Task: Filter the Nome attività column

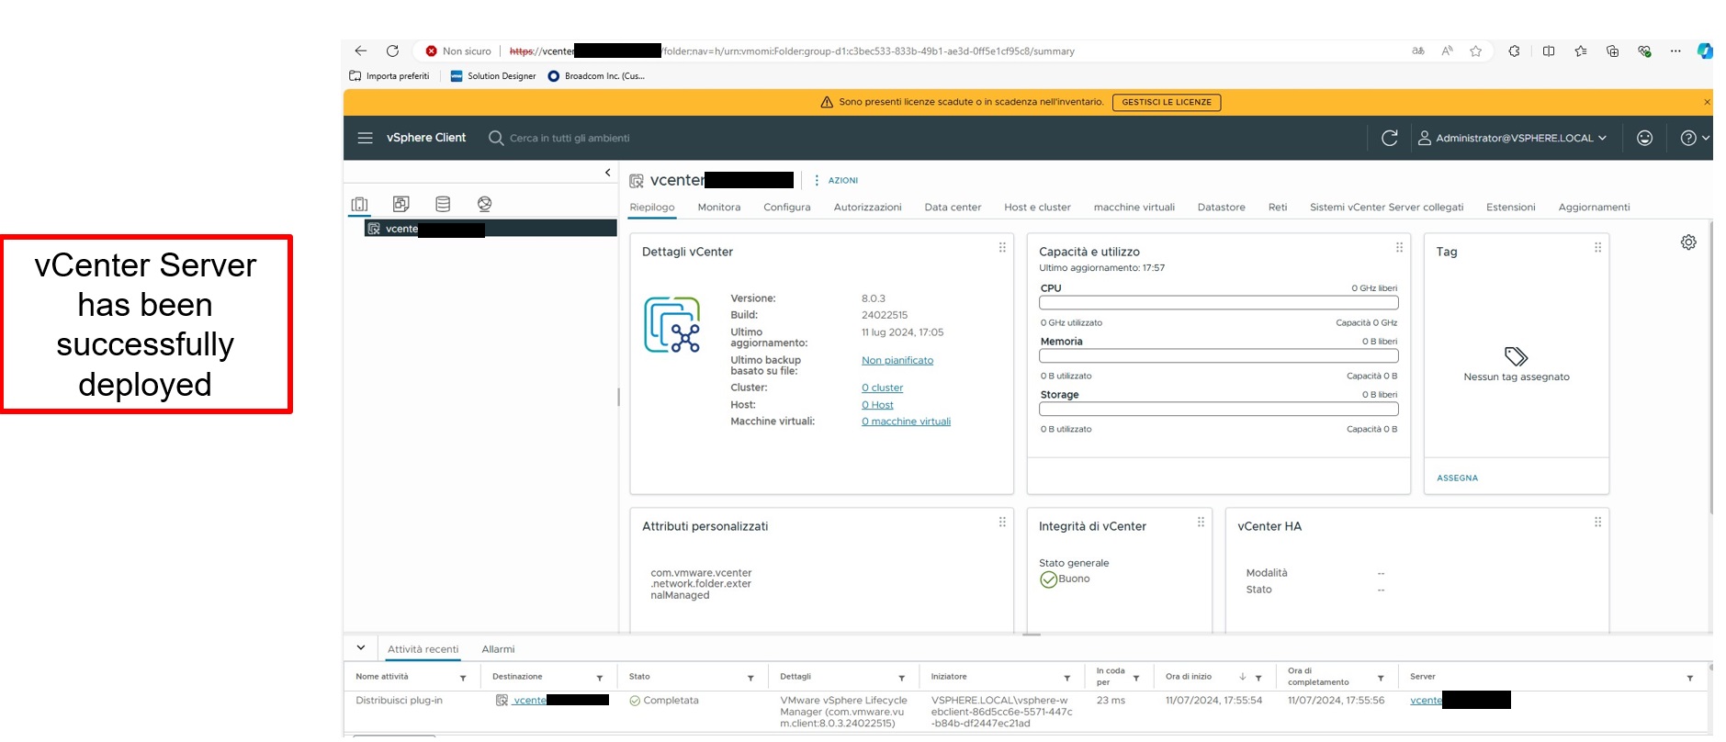Action: coord(463,679)
